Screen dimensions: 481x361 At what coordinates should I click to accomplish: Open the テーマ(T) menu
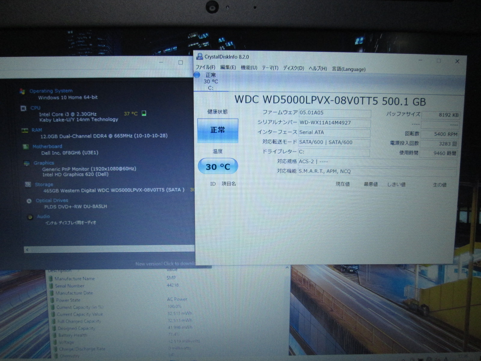coord(270,68)
